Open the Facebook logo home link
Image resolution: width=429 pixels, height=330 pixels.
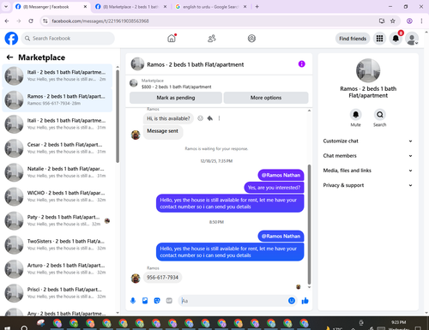(x=11, y=39)
